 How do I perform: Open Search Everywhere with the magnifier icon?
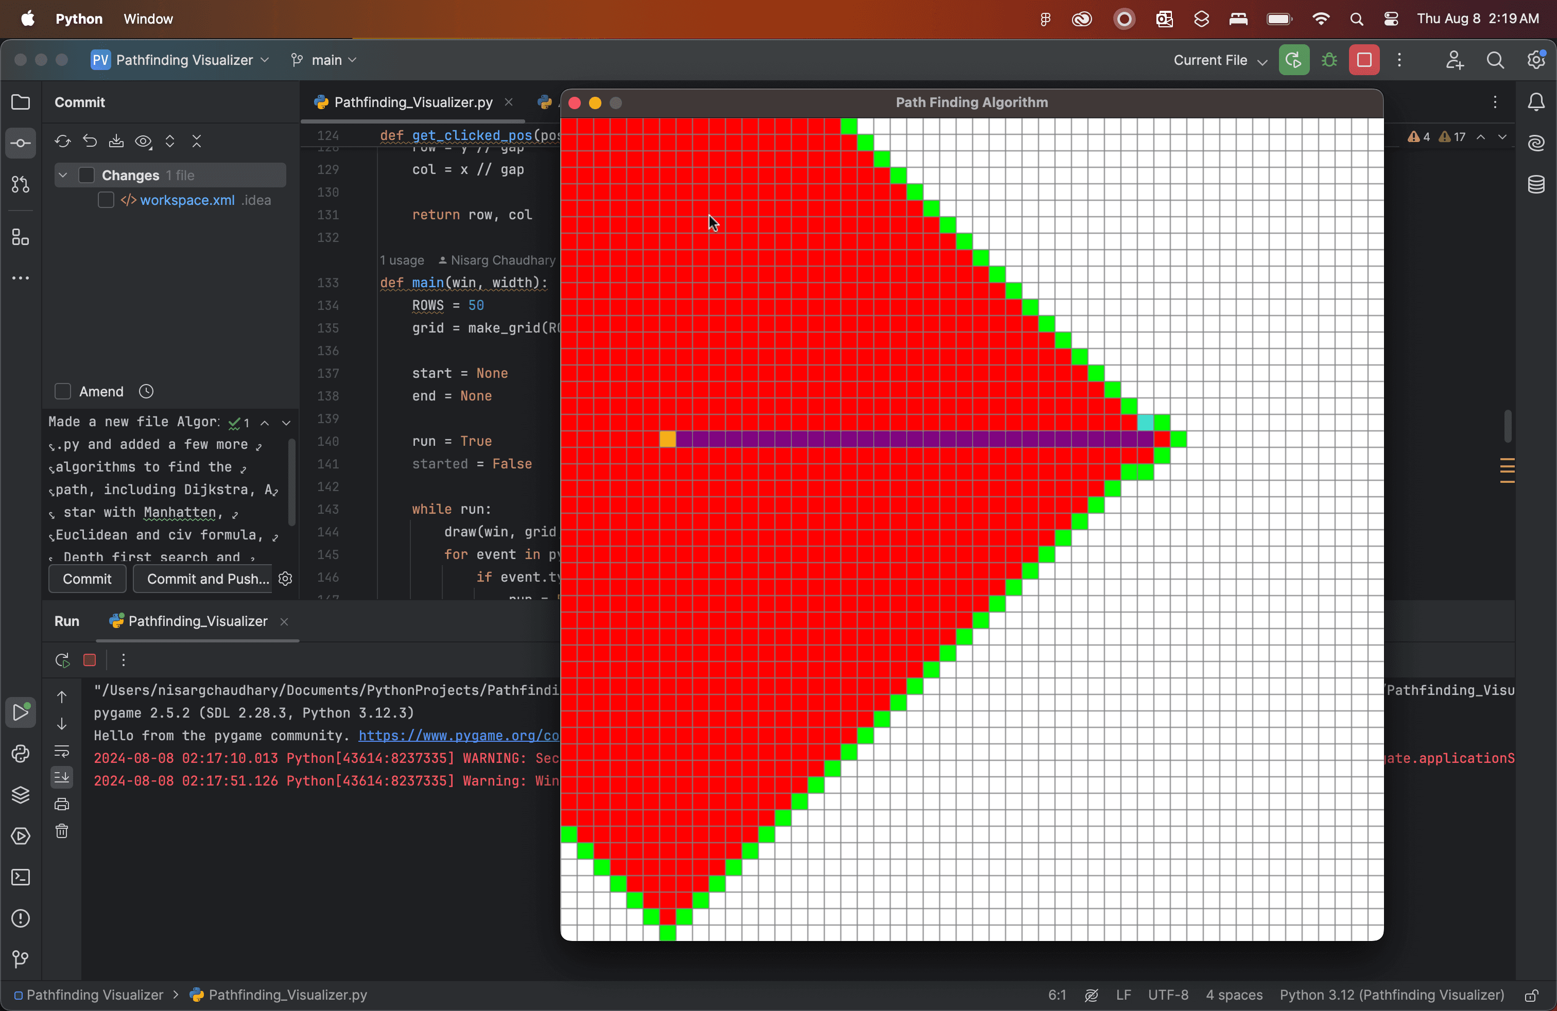(1496, 60)
